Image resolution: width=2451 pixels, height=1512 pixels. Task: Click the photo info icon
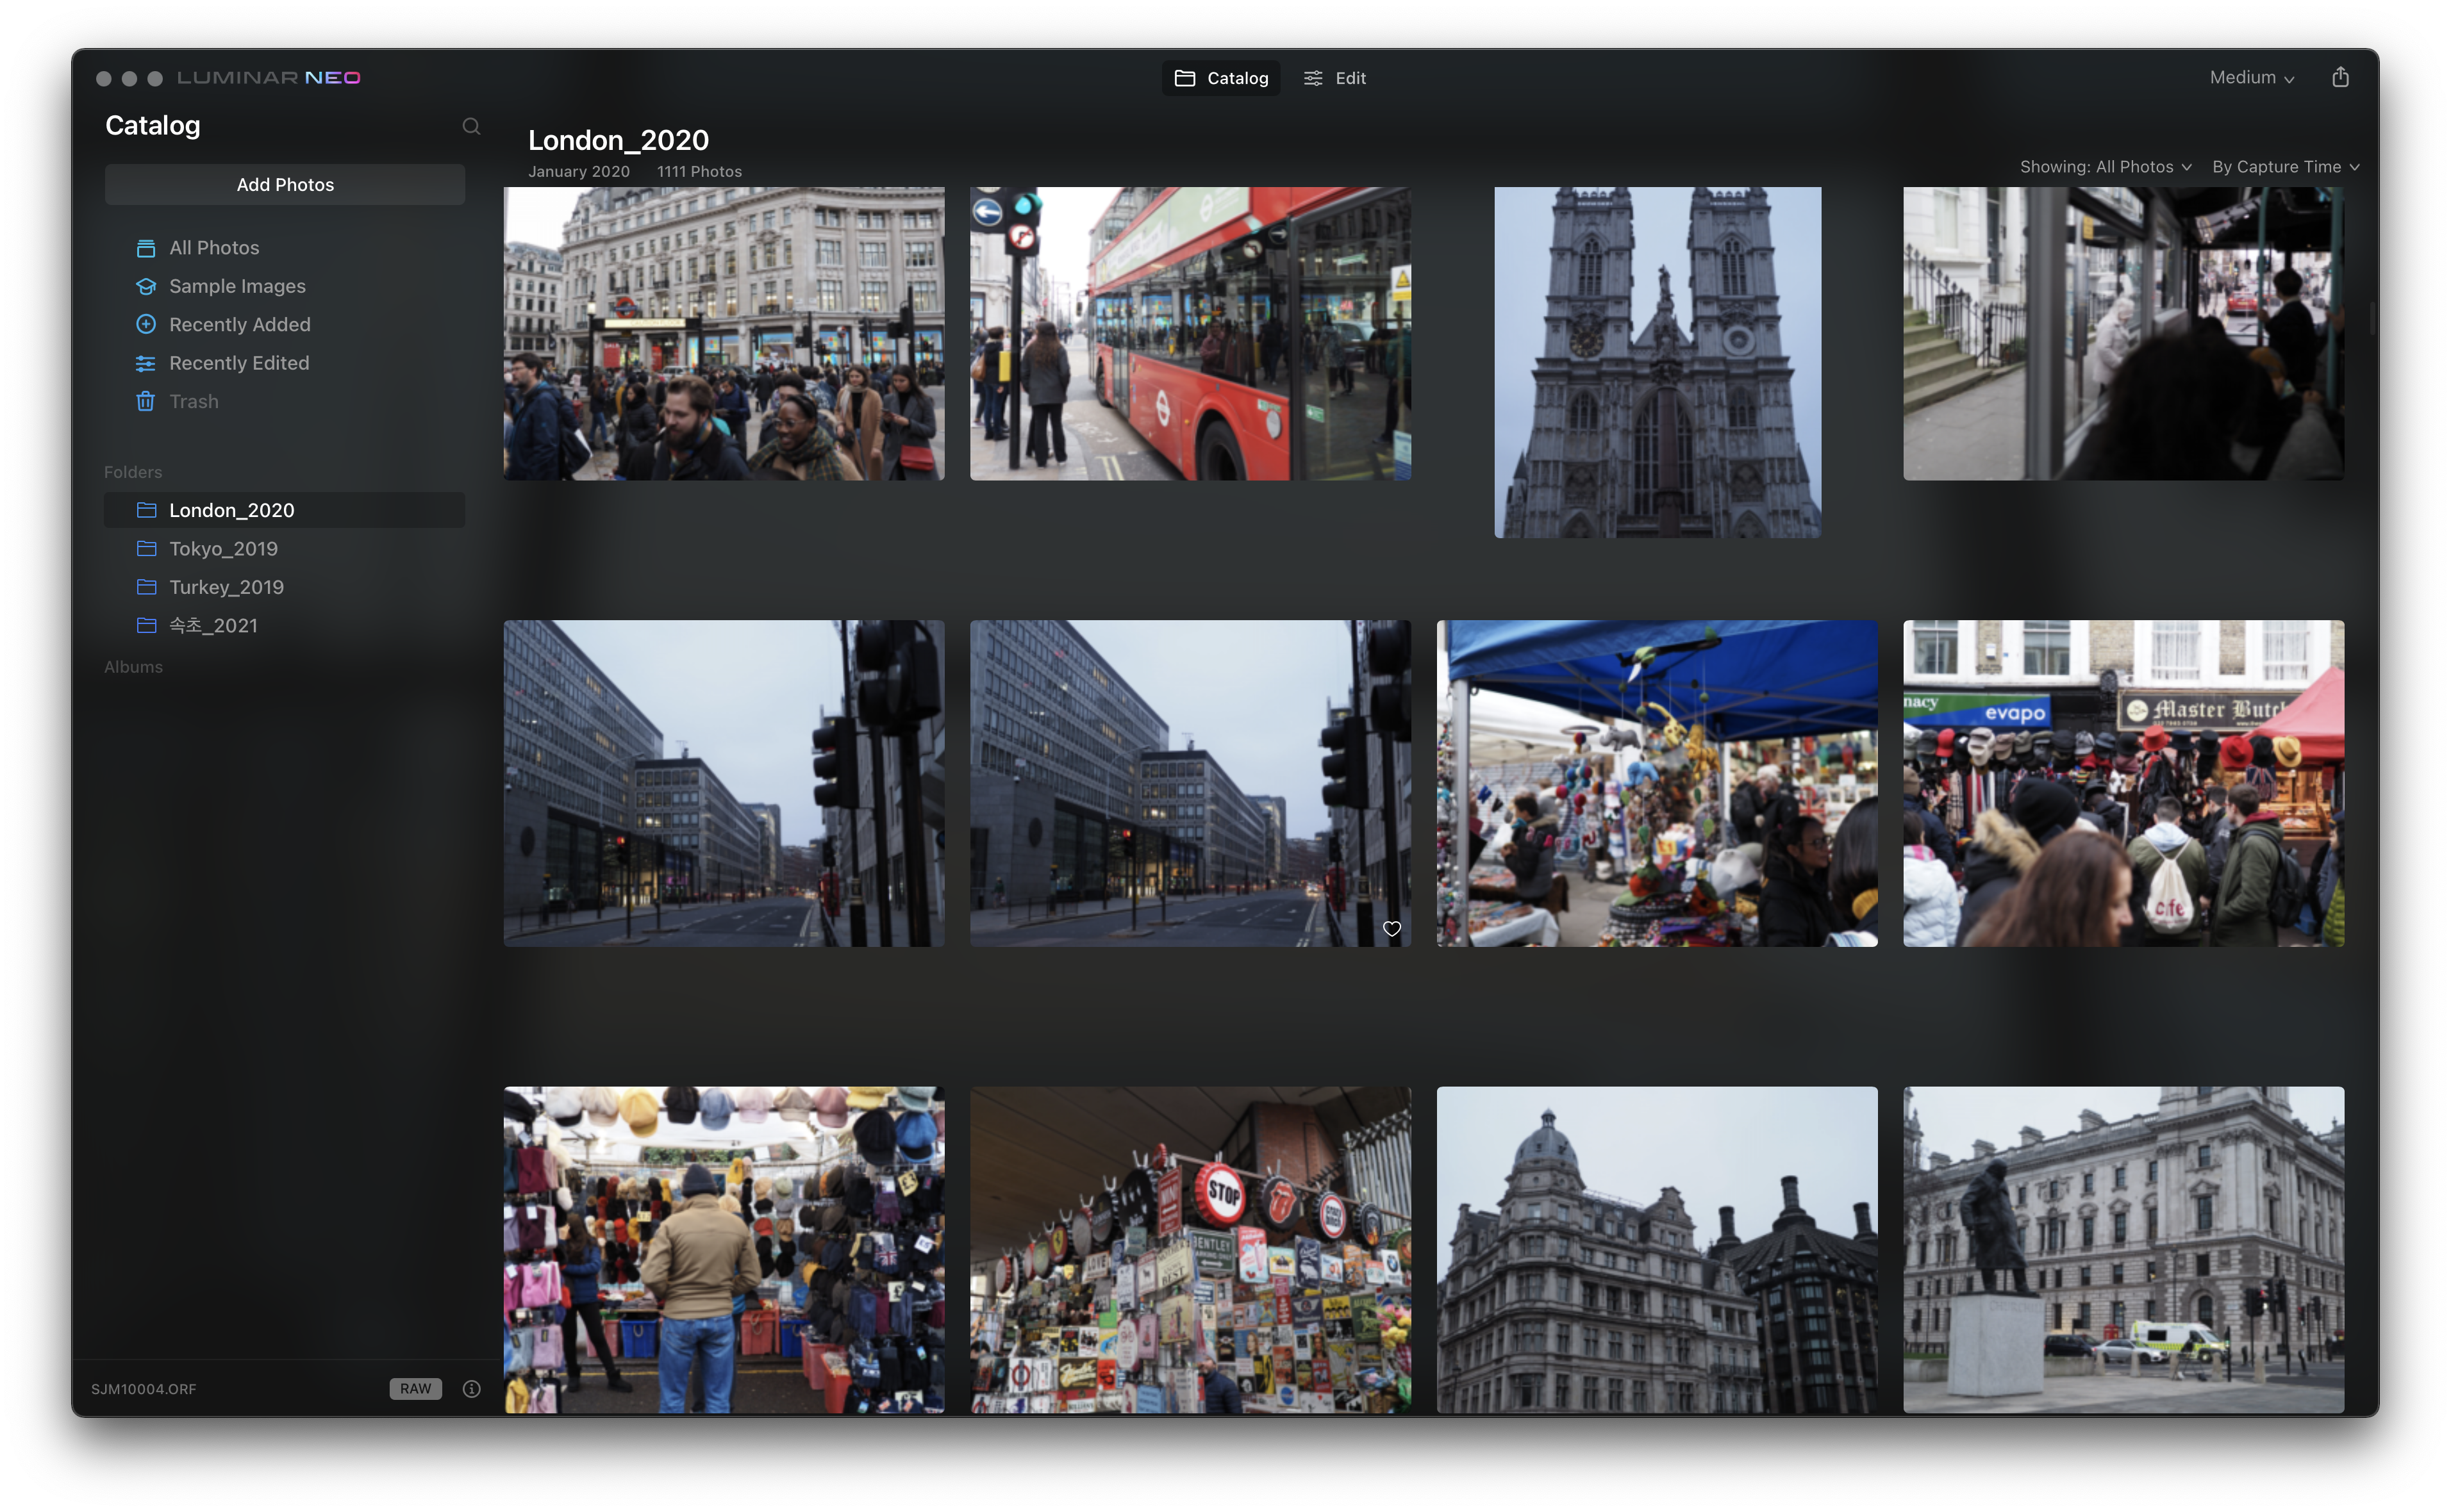click(x=471, y=1388)
